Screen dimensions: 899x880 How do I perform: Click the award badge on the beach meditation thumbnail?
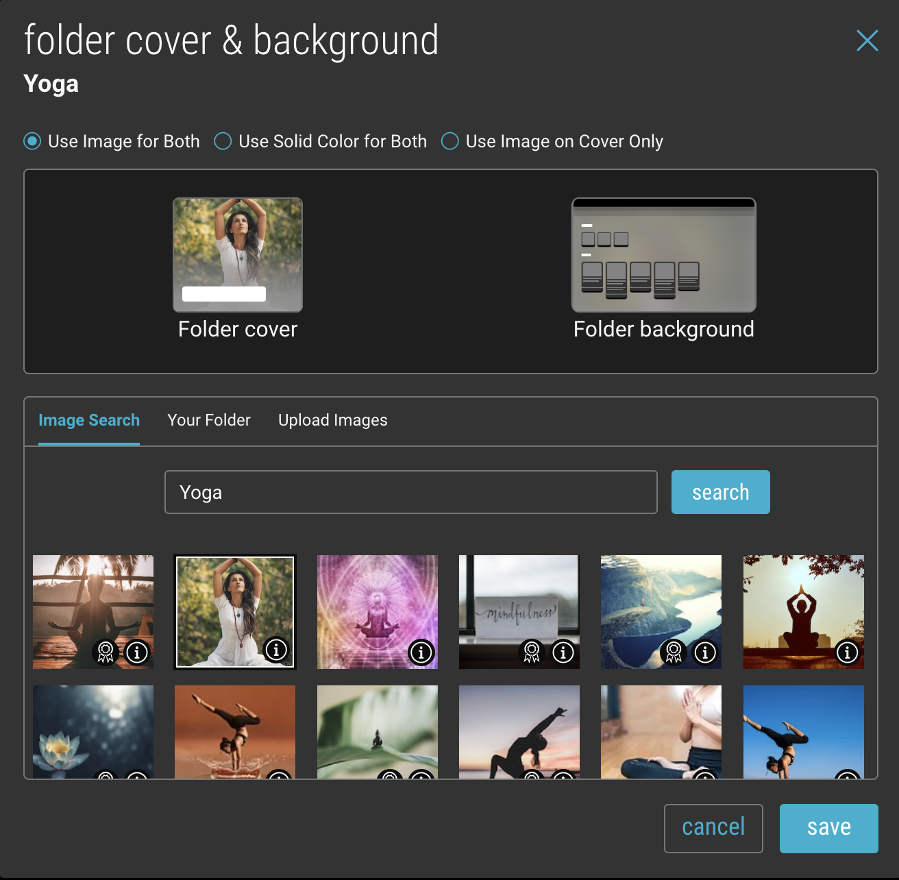pyautogui.click(x=105, y=652)
